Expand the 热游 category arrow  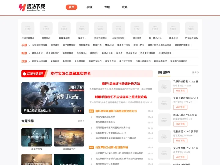29,61
